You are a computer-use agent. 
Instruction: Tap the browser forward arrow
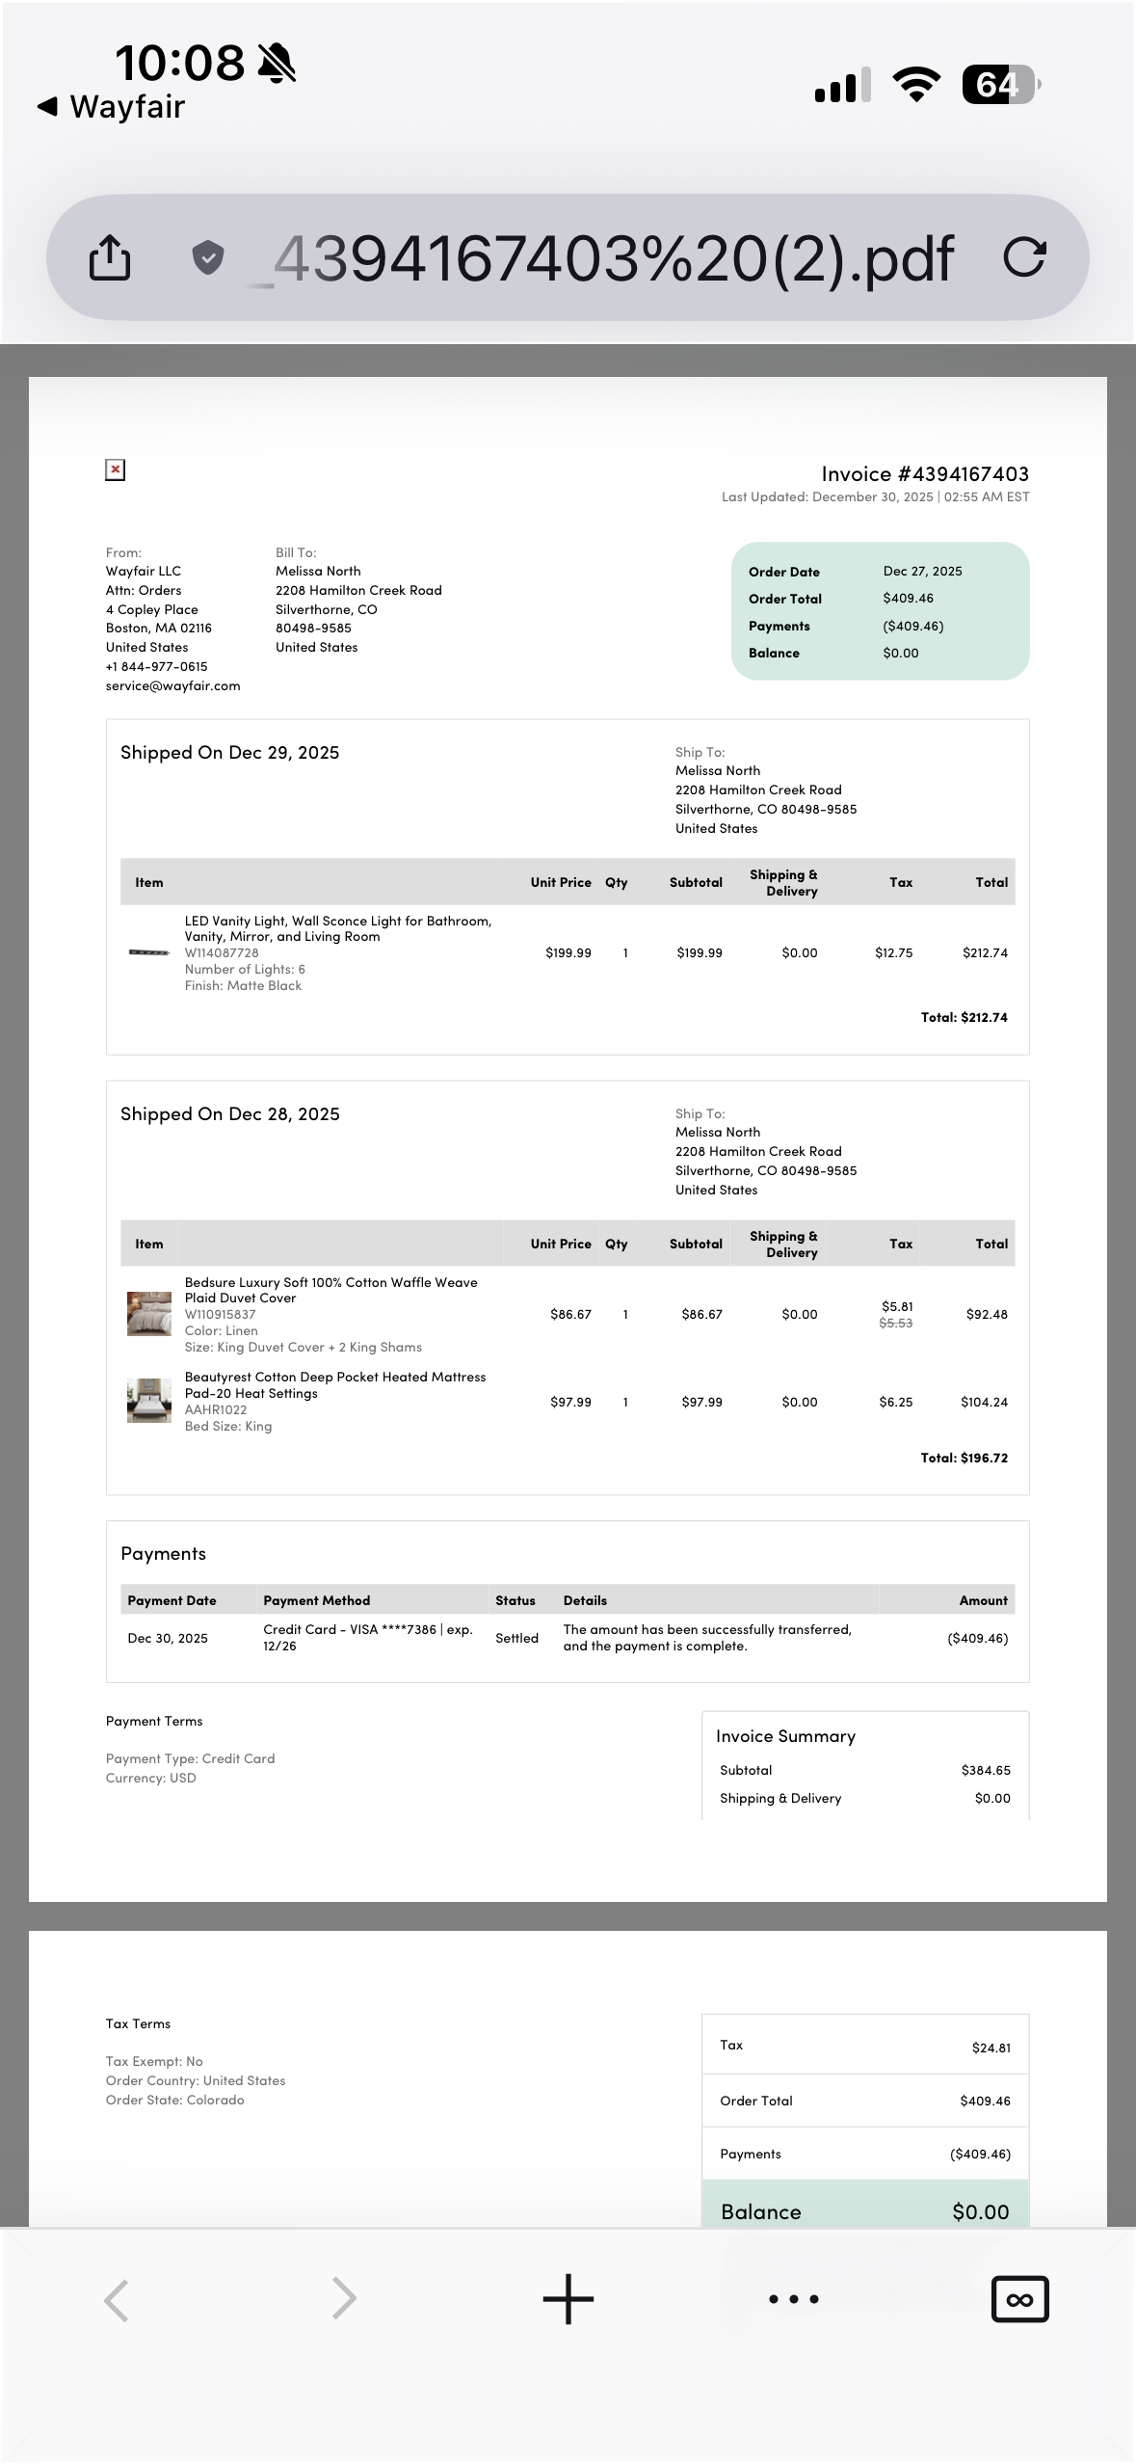click(344, 2299)
